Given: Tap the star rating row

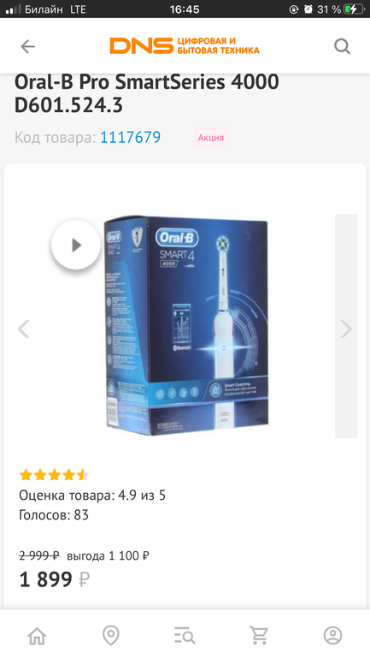Looking at the screenshot, I should 54,475.
